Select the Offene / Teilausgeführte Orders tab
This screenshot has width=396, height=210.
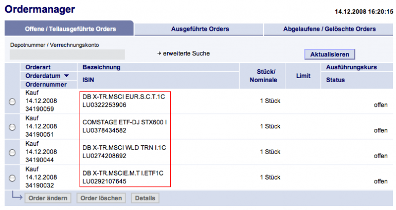tap(70, 29)
